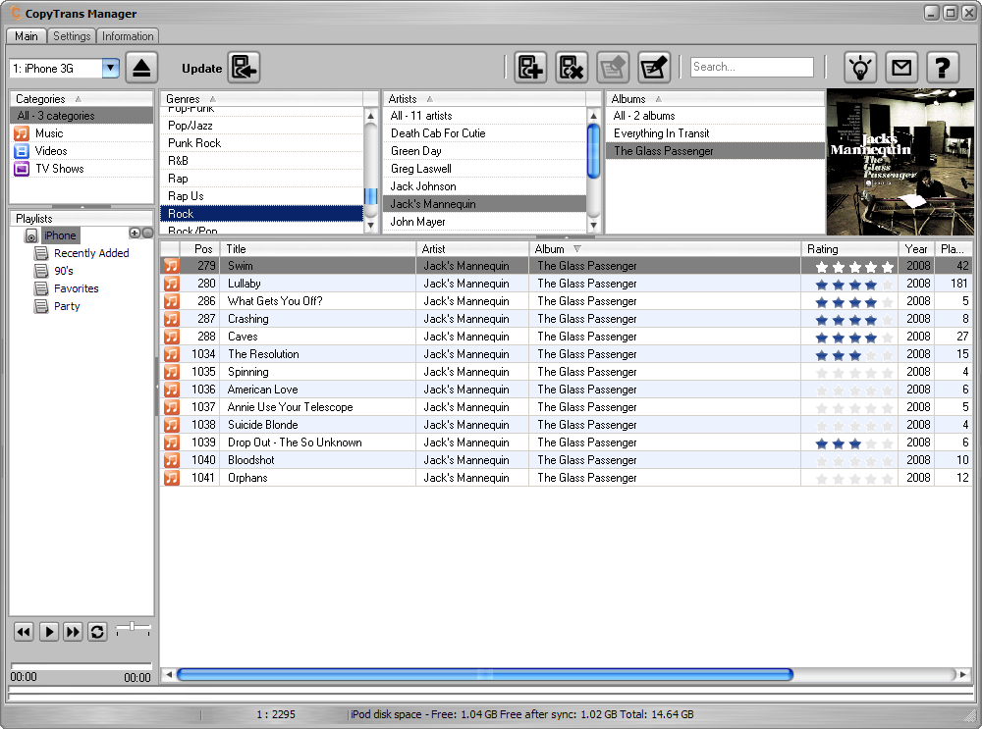Click the eject device icon
This screenshot has height=729, width=982.
pyautogui.click(x=141, y=68)
